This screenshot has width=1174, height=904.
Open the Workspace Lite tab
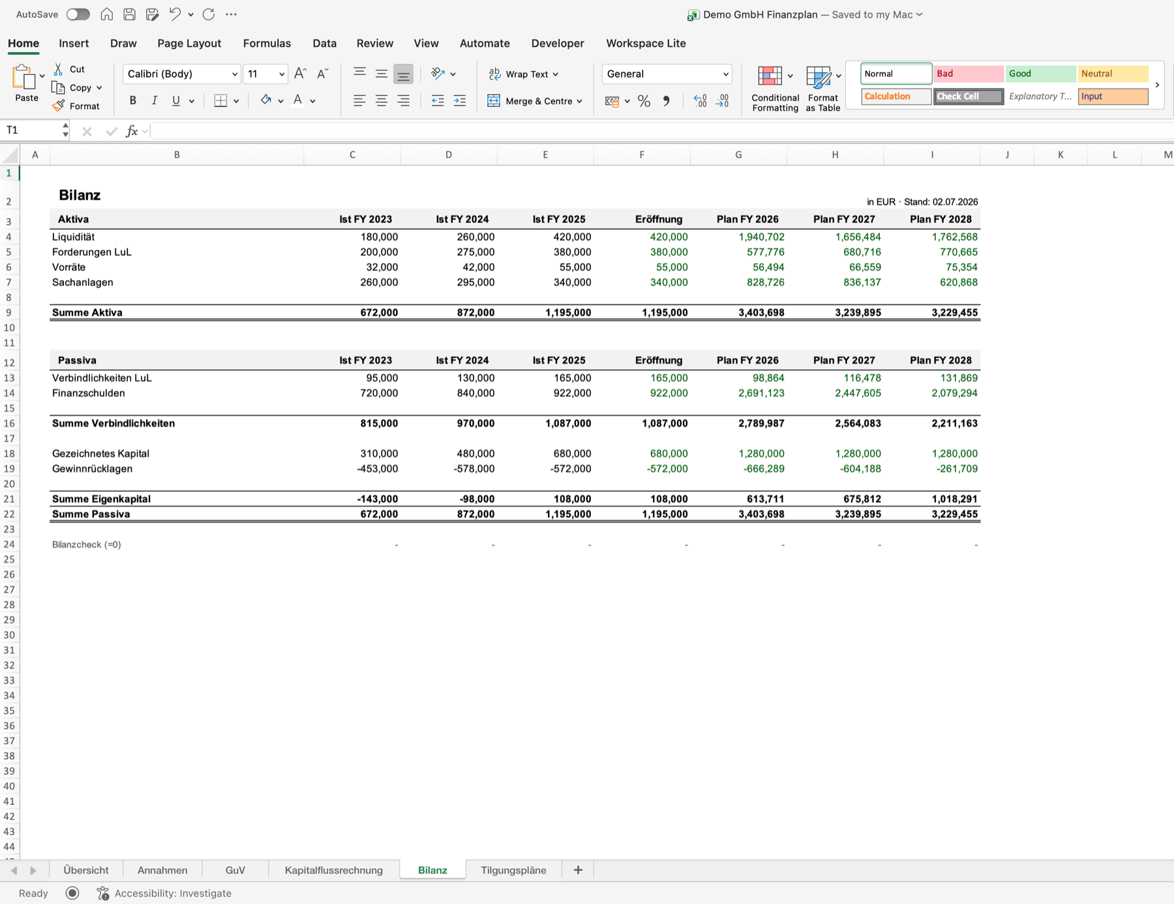[646, 43]
